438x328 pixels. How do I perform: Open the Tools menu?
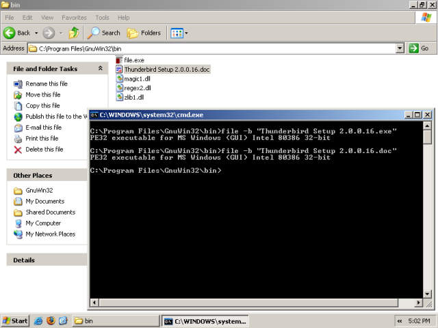coord(102,18)
